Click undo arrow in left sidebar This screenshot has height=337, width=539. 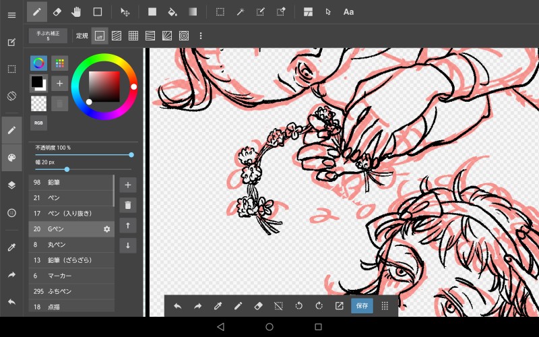(x=11, y=302)
